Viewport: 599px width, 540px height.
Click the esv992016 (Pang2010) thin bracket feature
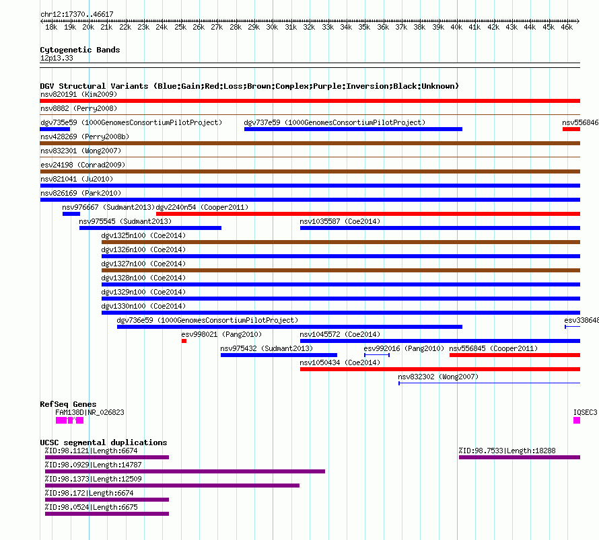[377, 355]
